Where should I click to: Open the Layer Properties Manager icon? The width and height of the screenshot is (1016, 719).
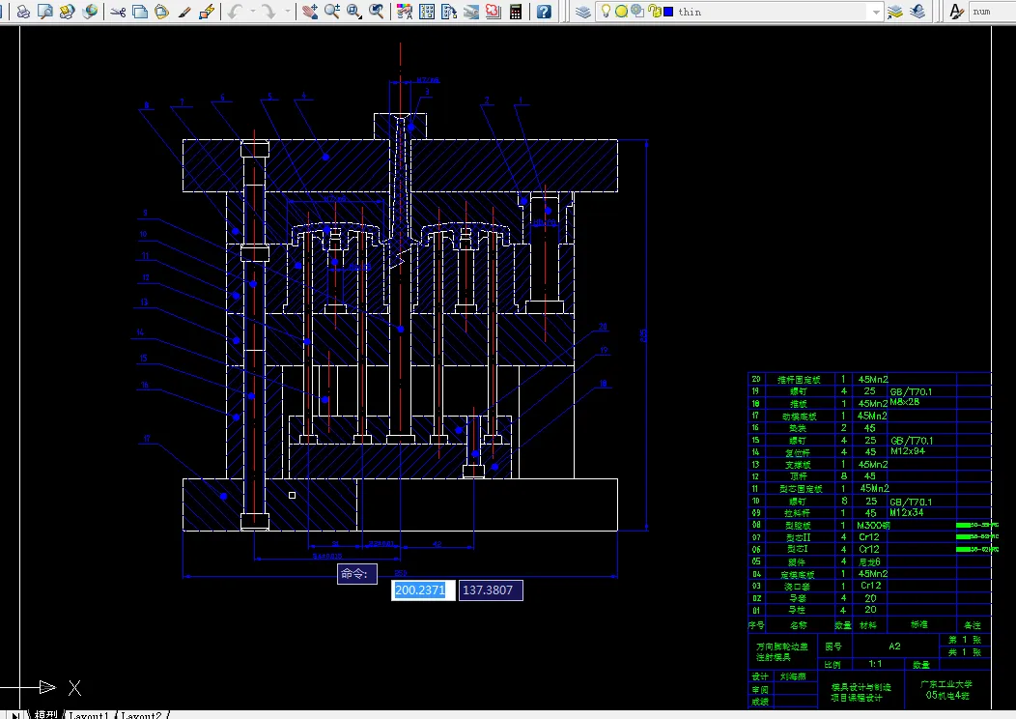(582, 12)
